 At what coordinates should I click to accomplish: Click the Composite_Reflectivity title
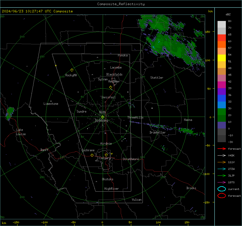click(x=121, y=4)
